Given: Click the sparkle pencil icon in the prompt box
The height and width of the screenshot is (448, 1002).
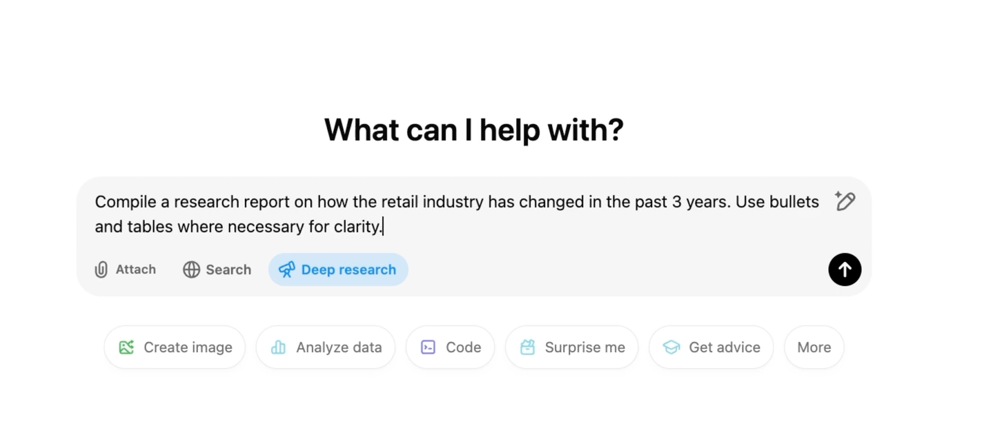Looking at the screenshot, I should click(845, 201).
